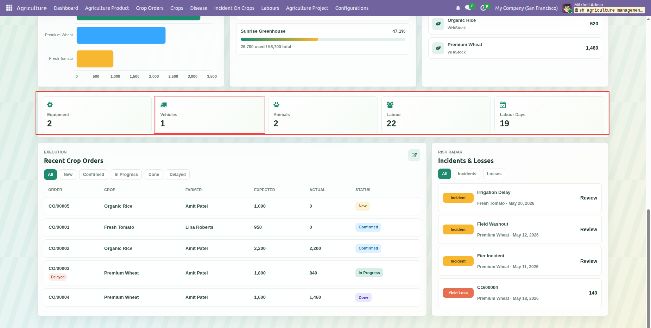Click the Sunrise Greenhouse usage progress bar

point(323,39)
